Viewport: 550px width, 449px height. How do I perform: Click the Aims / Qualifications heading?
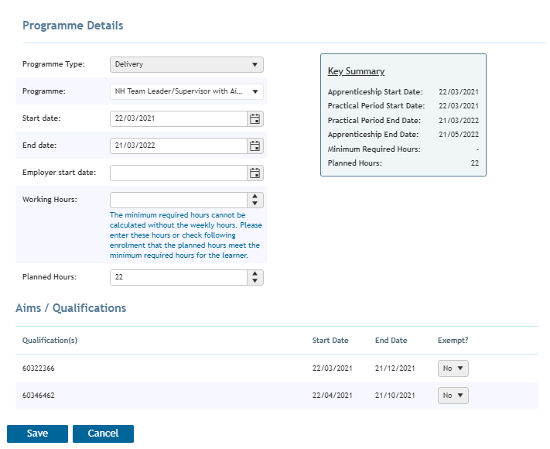[x=71, y=308]
